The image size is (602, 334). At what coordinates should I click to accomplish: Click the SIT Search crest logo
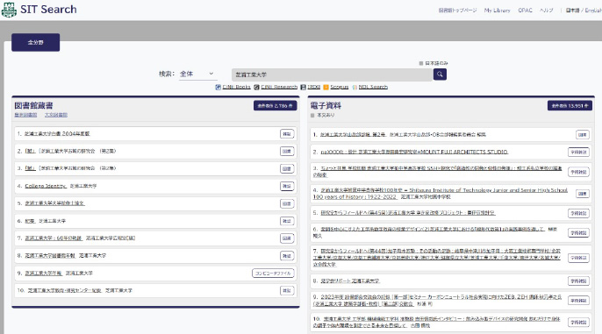click(x=9, y=10)
